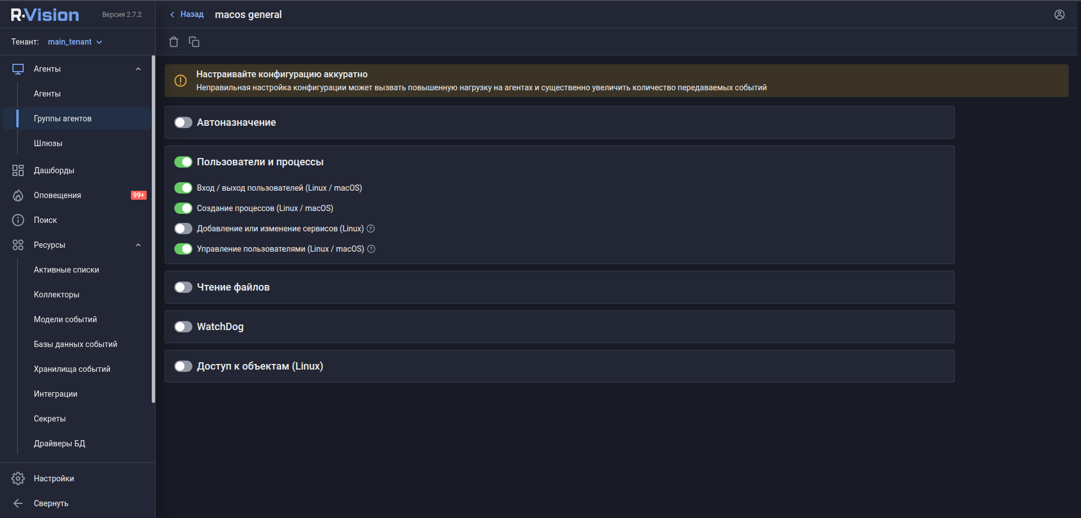
Task: Click the Alerts flame icon
Action: tap(18, 195)
